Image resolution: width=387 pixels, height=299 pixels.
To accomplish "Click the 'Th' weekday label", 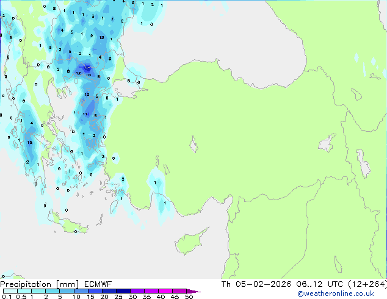I will coord(226,284).
